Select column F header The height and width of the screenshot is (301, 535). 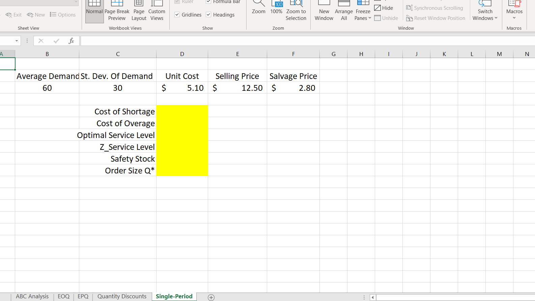[293, 54]
